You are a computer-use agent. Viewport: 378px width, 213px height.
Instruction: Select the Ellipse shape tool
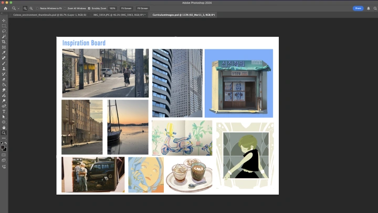[4, 122]
